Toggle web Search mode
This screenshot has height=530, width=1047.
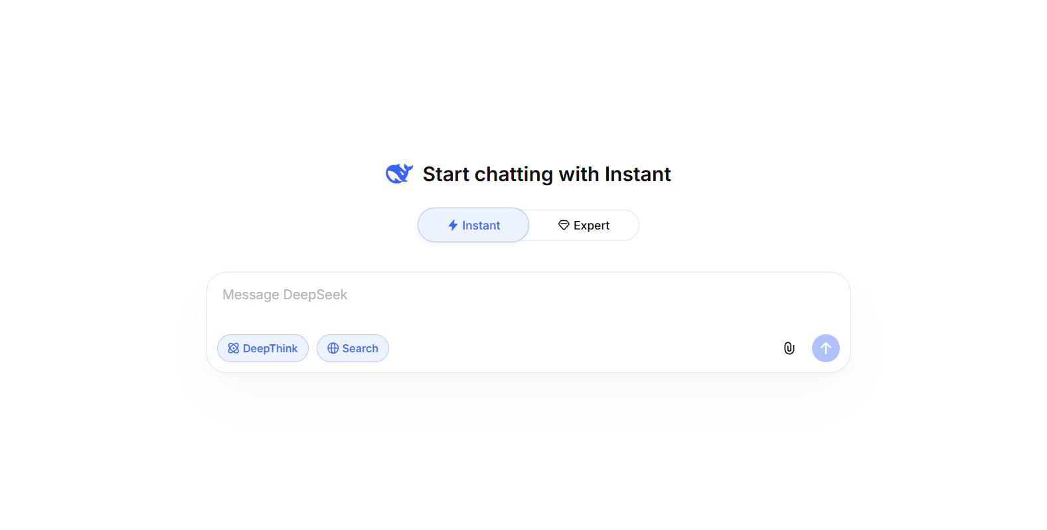coord(353,348)
